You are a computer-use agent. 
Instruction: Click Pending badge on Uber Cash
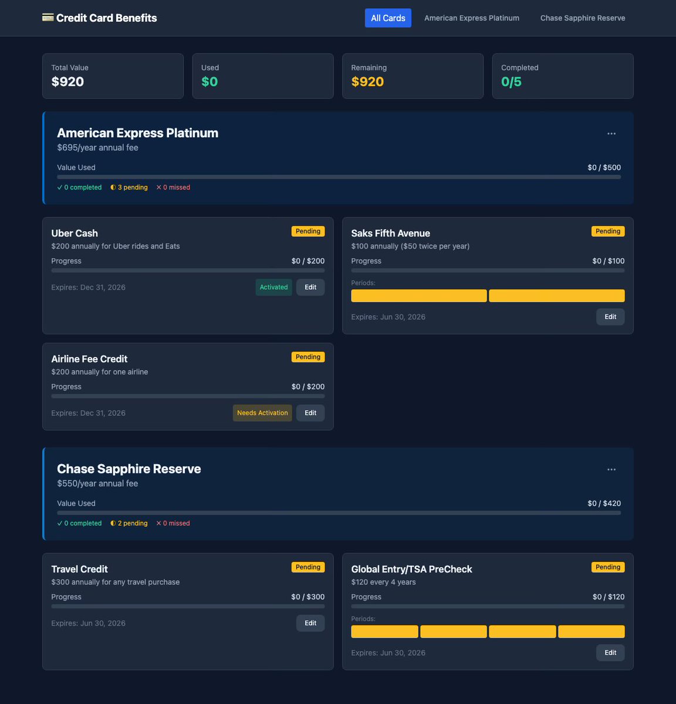[308, 231]
